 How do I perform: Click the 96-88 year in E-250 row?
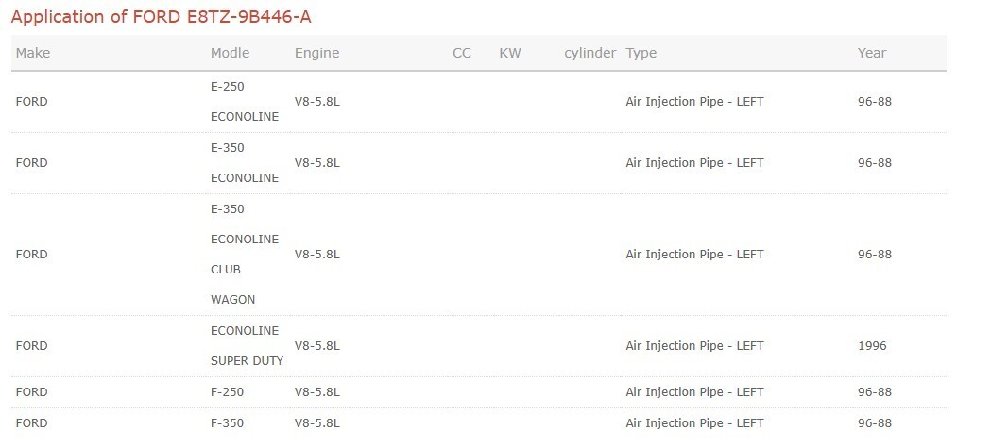pos(875,102)
